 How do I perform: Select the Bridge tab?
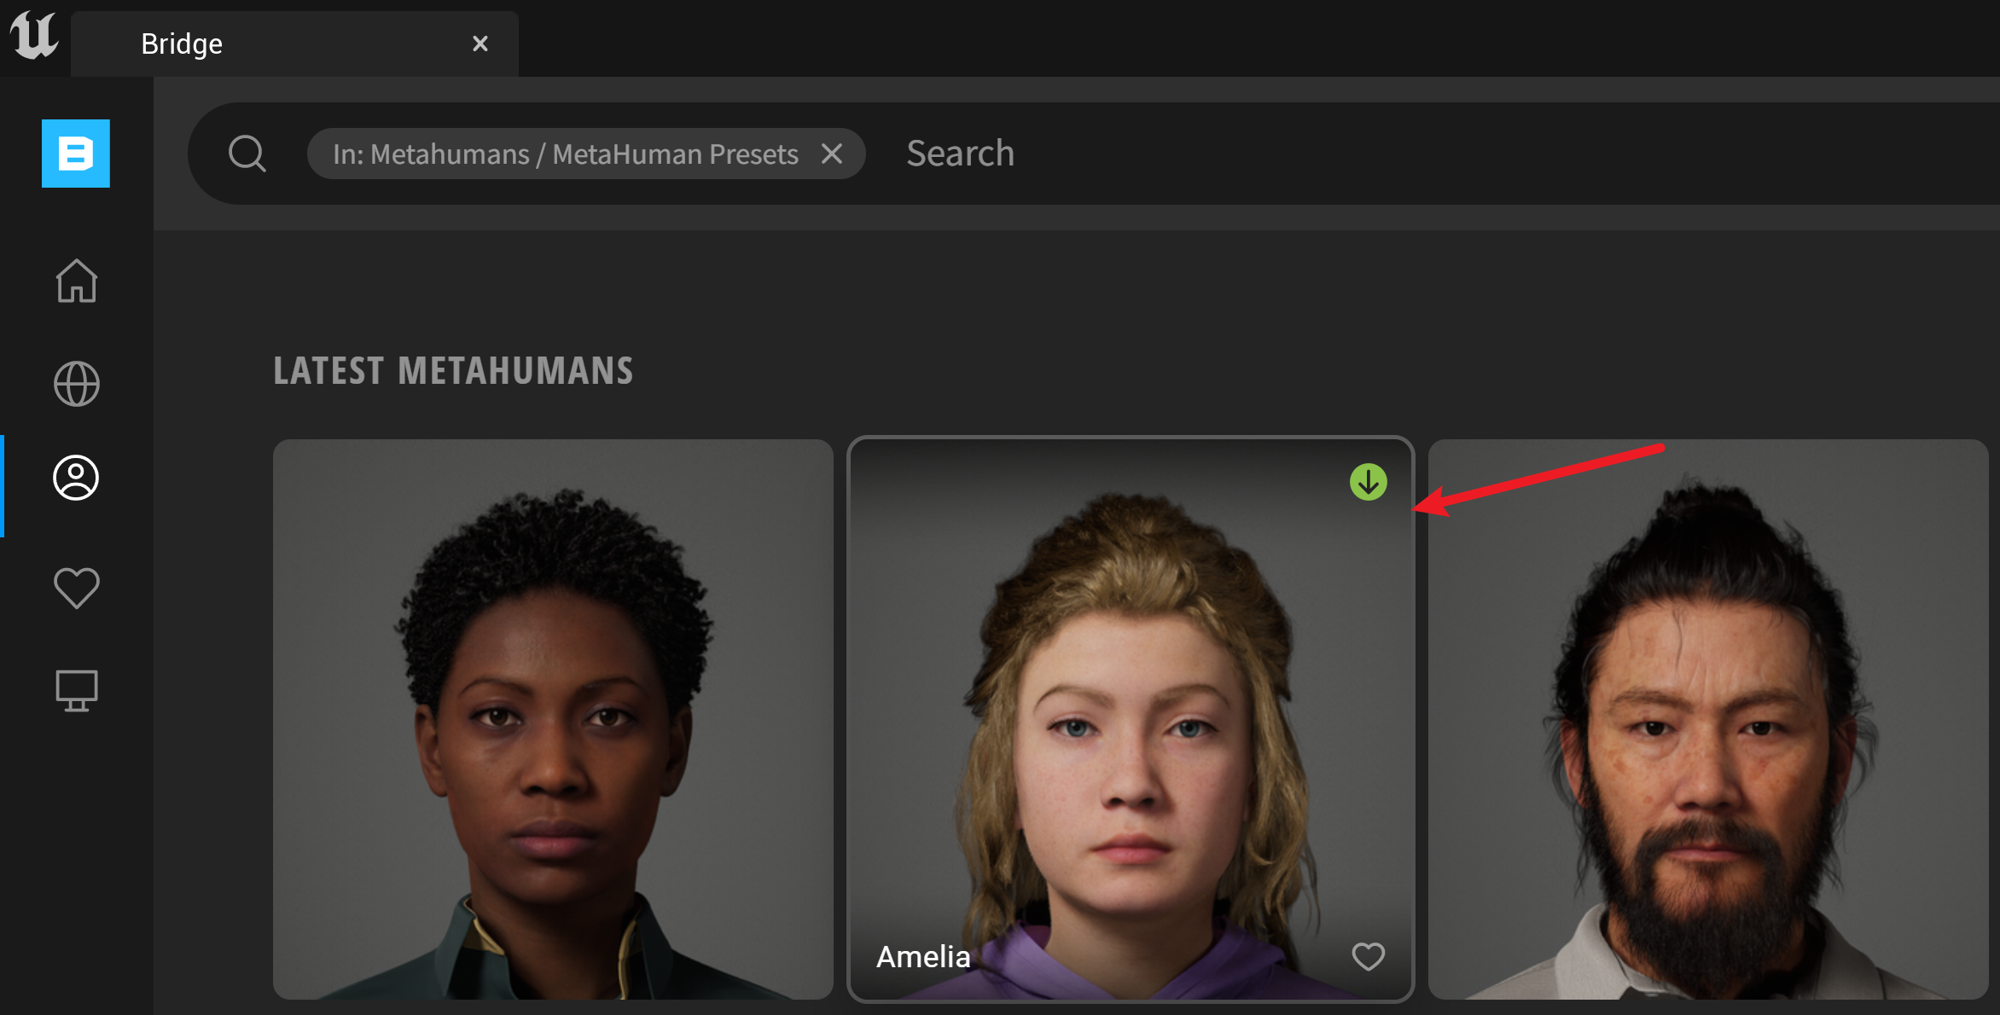click(x=182, y=43)
